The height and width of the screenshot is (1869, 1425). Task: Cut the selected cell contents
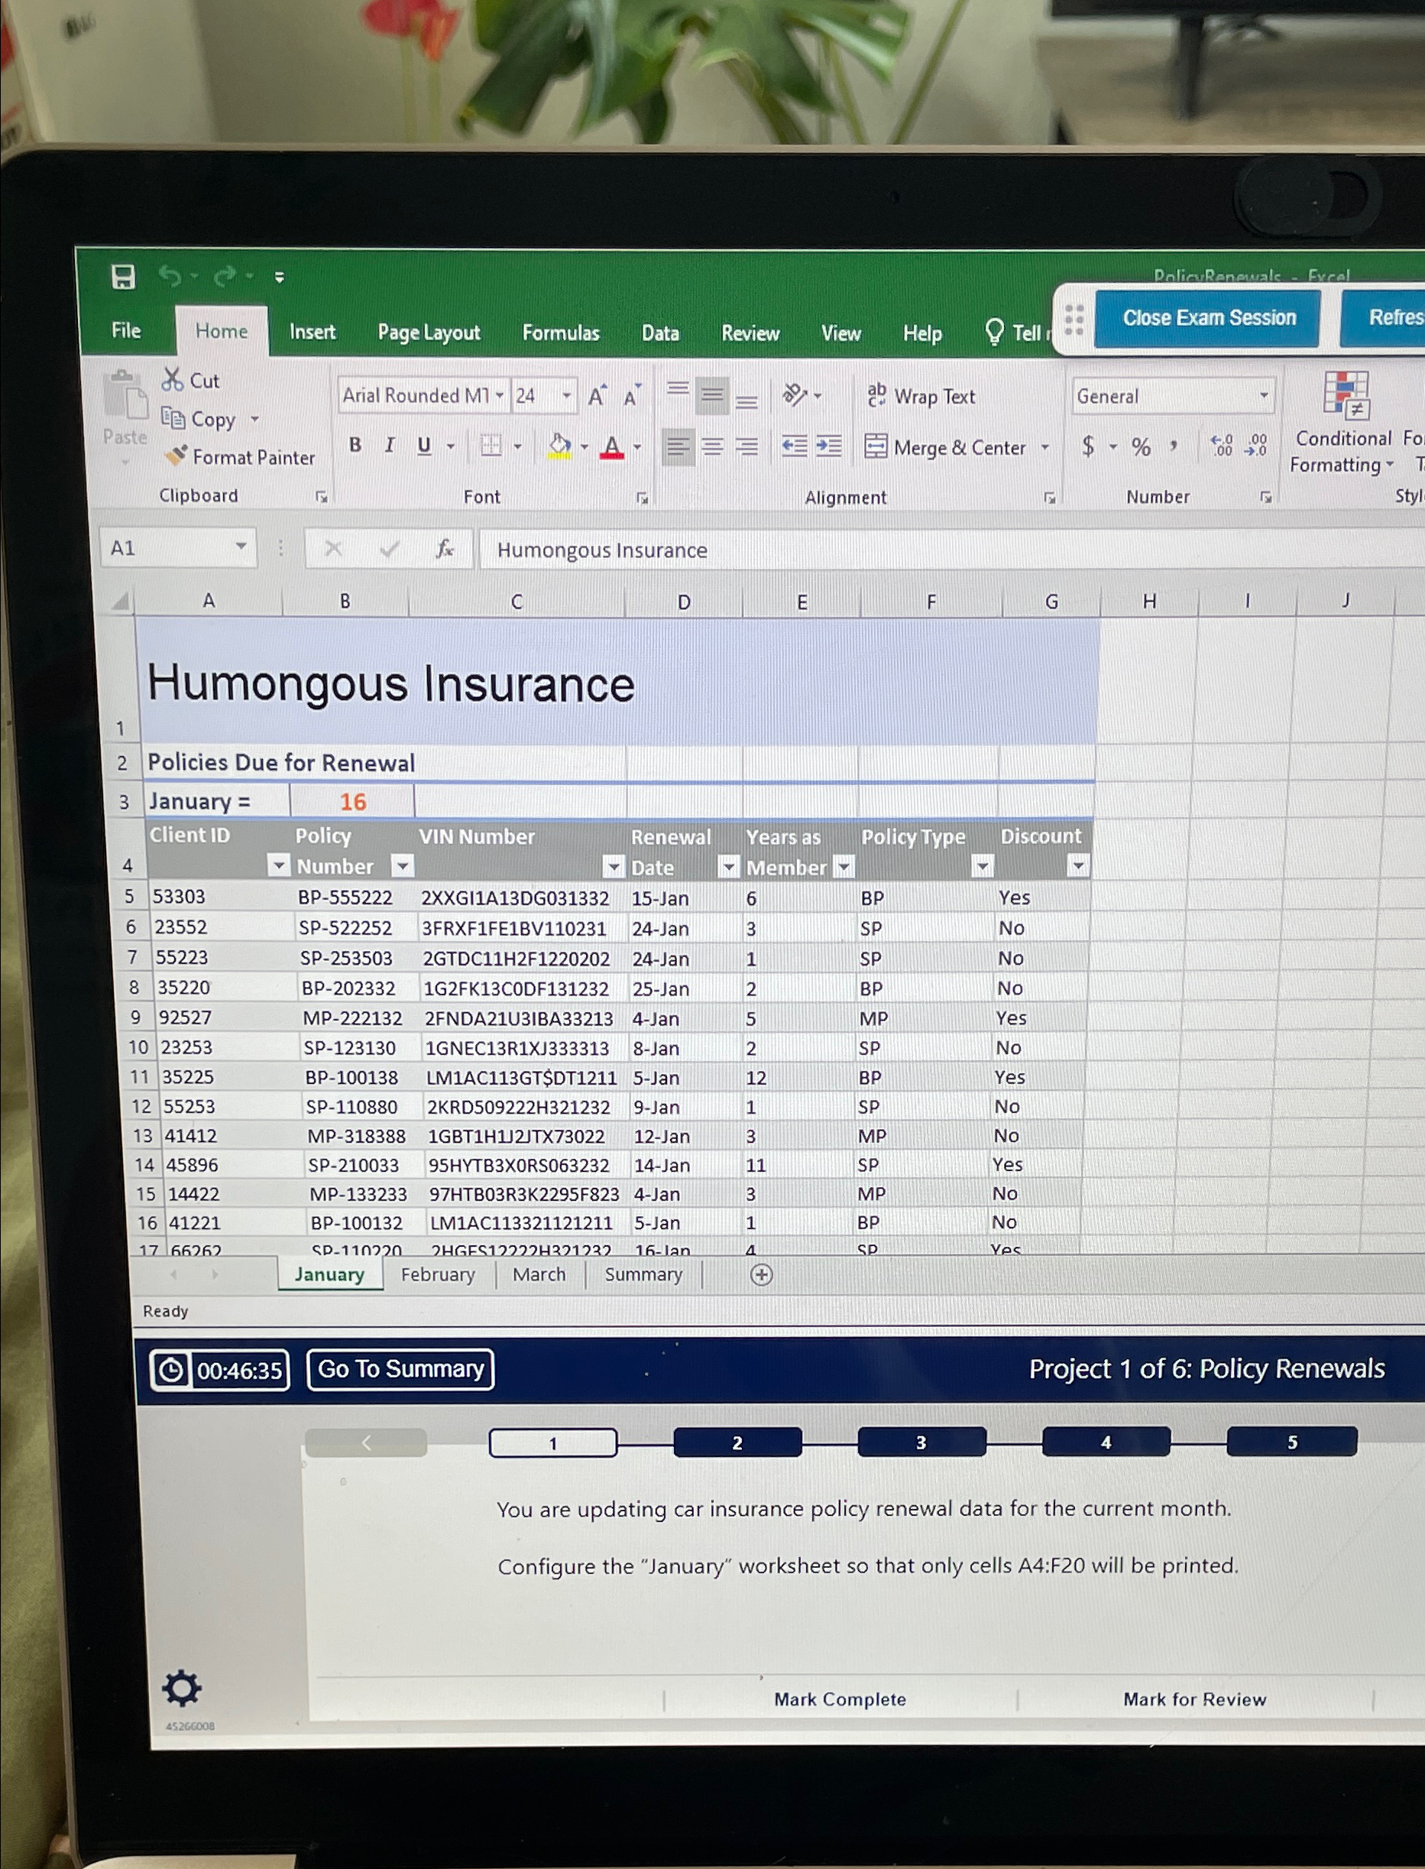coord(190,380)
